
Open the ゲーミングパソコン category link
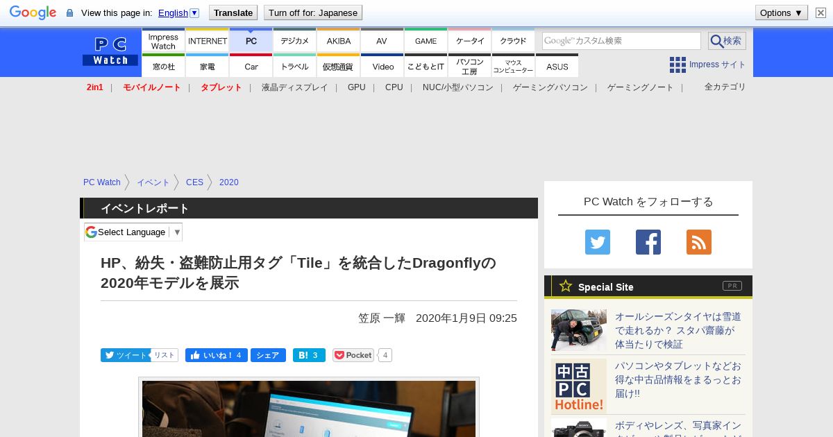(550, 87)
